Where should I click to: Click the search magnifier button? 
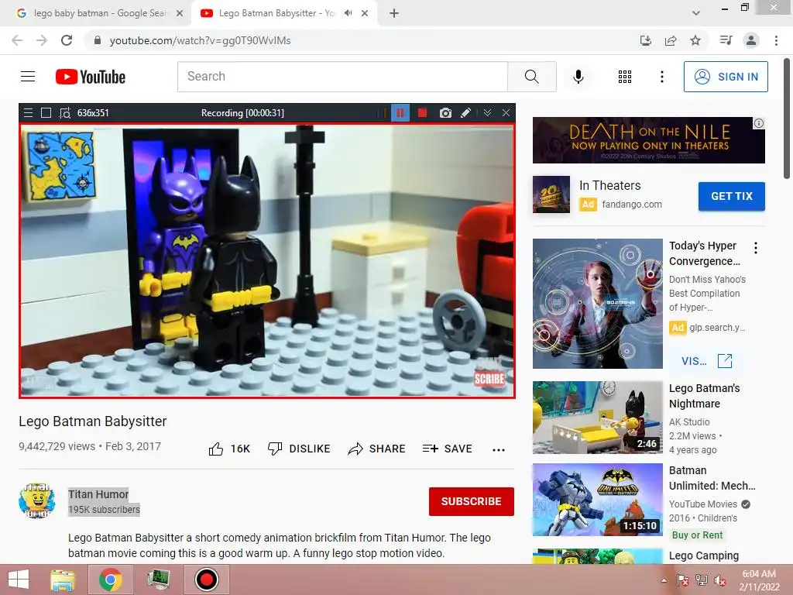point(531,77)
